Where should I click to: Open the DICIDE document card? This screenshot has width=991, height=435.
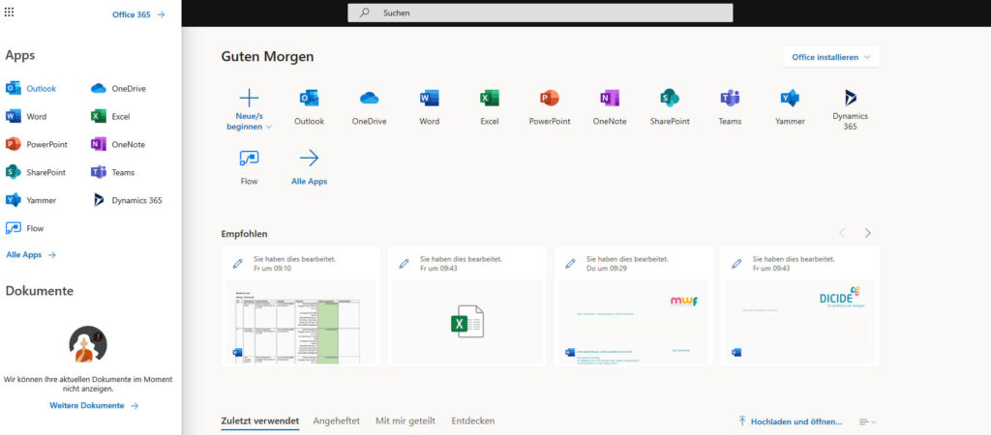(x=799, y=306)
